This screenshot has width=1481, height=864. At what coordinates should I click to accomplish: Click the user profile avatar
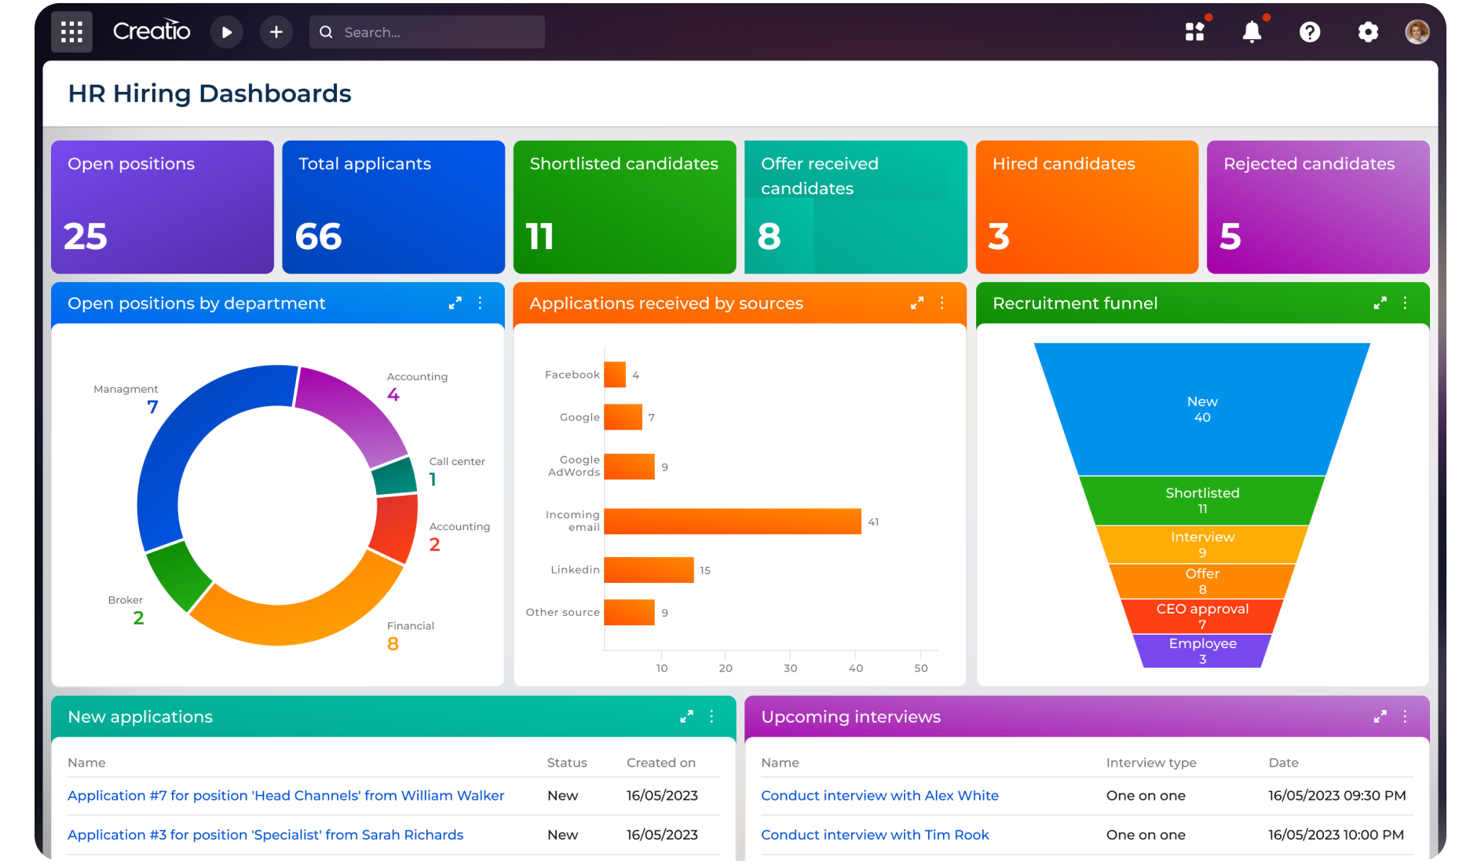(x=1417, y=32)
